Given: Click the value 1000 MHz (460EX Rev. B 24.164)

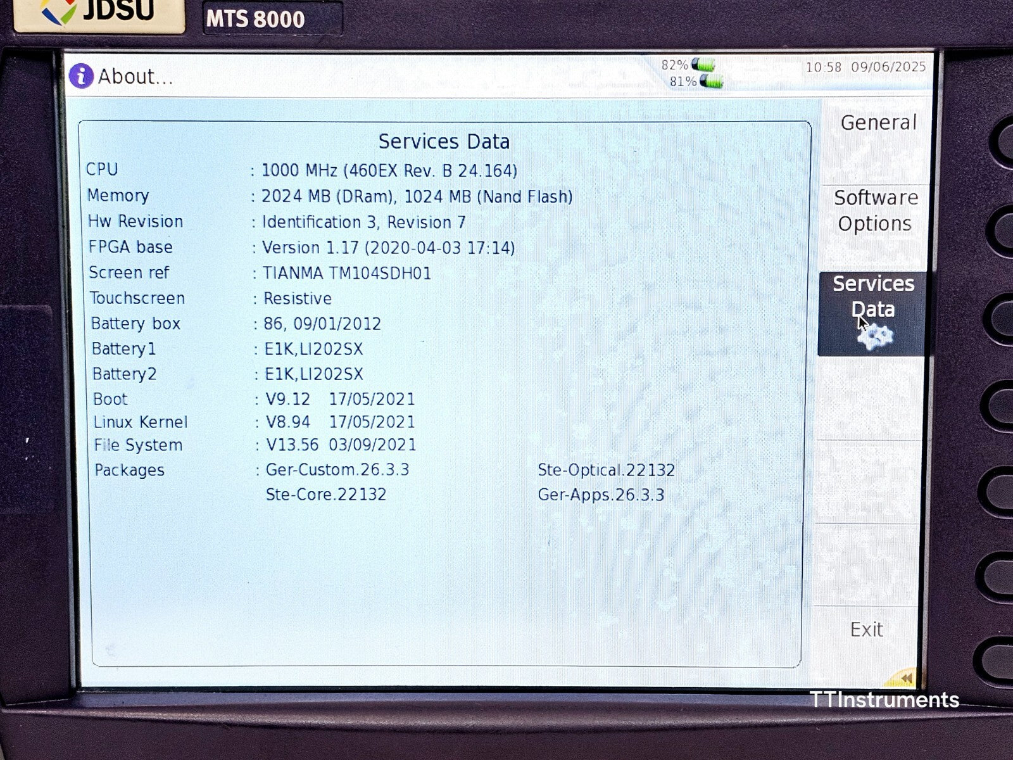Looking at the screenshot, I should coord(389,170).
